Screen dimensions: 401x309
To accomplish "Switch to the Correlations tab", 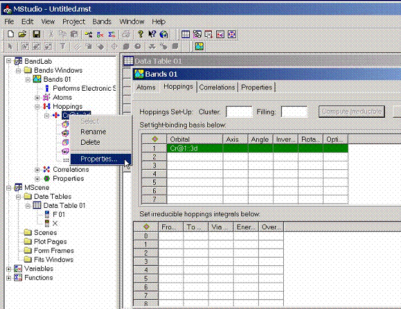I will click(x=216, y=88).
